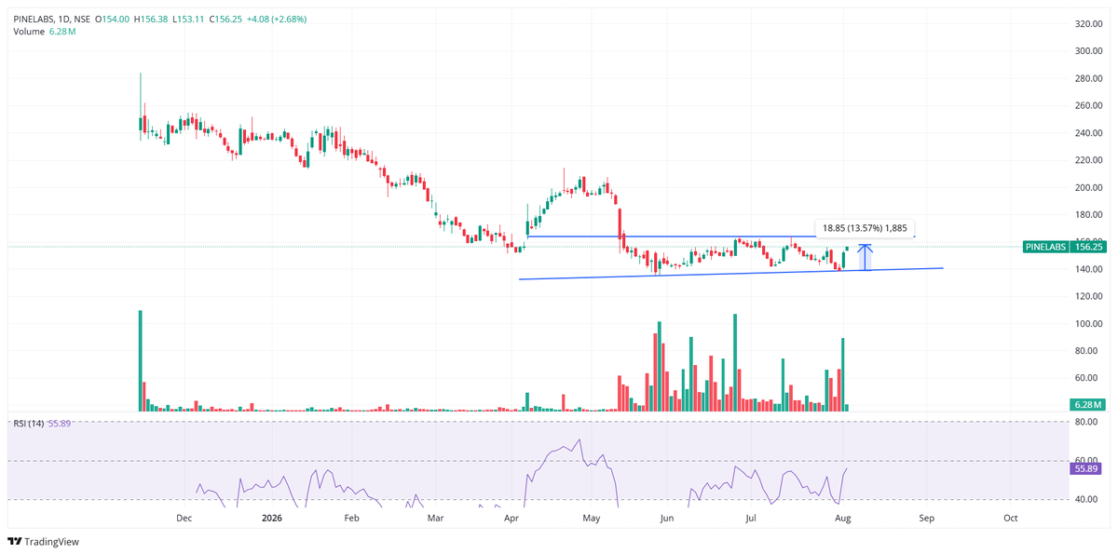Click the RSI (14) indicator legend
Viewport: 1118px width, 554px height.
coord(28,424)
